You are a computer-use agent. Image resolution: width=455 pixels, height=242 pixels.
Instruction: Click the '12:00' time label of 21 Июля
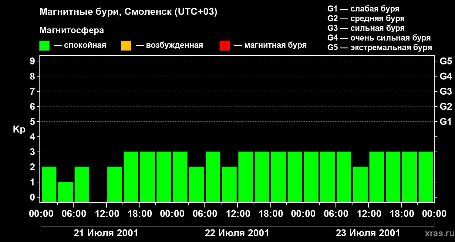coord(106,214)
